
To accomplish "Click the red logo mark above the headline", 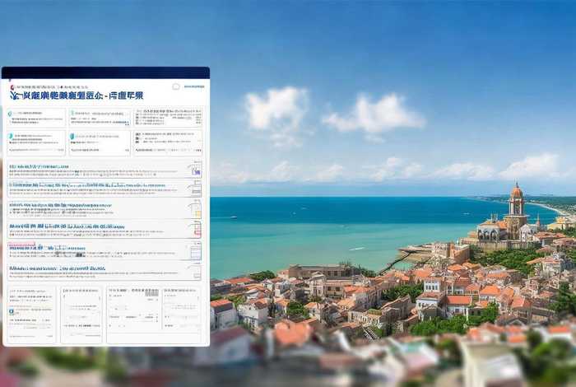I will click(x=12, y=87).
